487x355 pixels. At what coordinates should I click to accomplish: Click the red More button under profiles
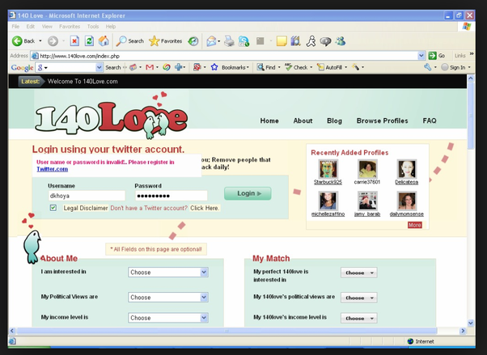(414, 225)
